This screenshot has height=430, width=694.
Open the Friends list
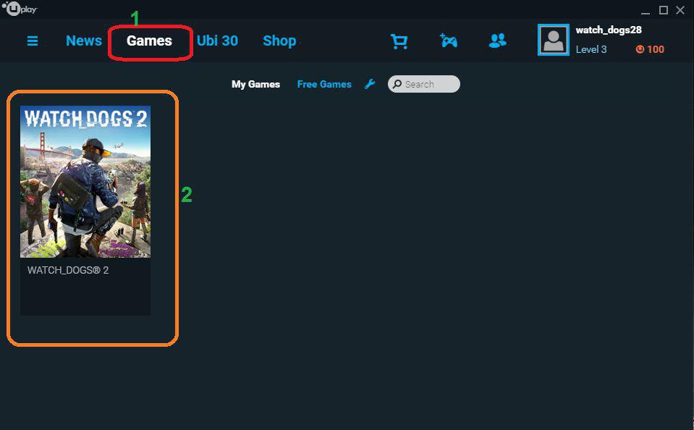click(497, 41)
